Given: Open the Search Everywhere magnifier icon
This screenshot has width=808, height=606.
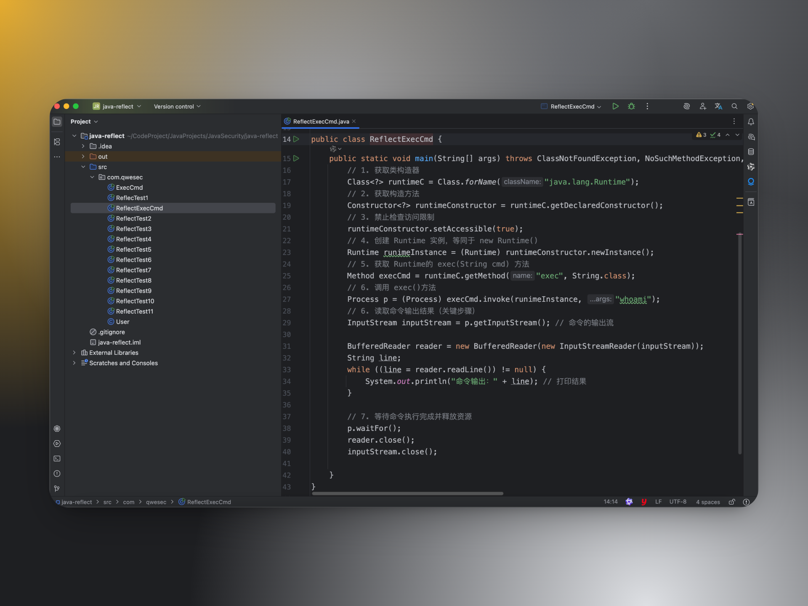Looking at the screenshot, I should point(734,106).
